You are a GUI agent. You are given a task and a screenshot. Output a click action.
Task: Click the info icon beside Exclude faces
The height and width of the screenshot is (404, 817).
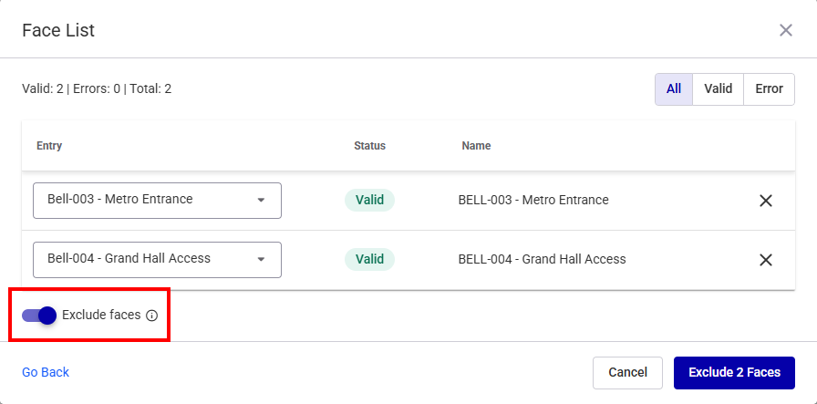point(151,316)
